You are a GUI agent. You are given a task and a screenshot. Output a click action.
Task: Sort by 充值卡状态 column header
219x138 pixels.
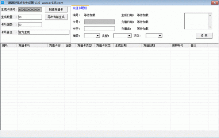point(104,46)
